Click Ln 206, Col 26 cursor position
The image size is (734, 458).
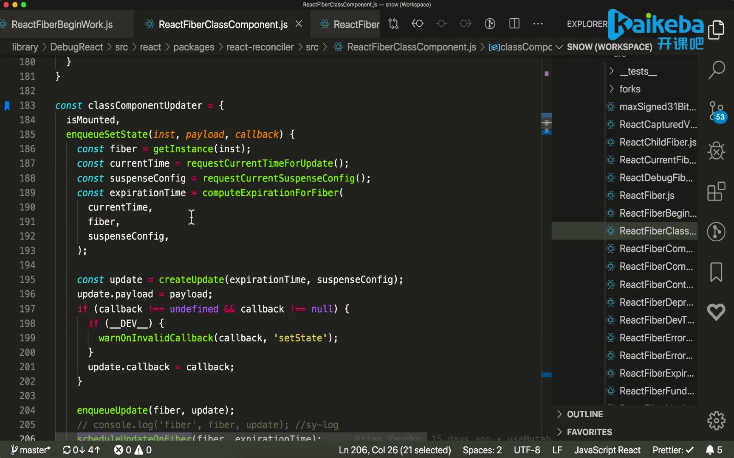(x=395, y=450)
